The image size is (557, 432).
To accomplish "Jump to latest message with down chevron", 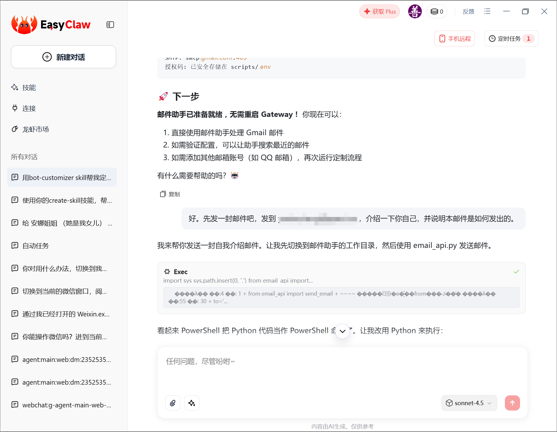I will [x=342, y=331].
